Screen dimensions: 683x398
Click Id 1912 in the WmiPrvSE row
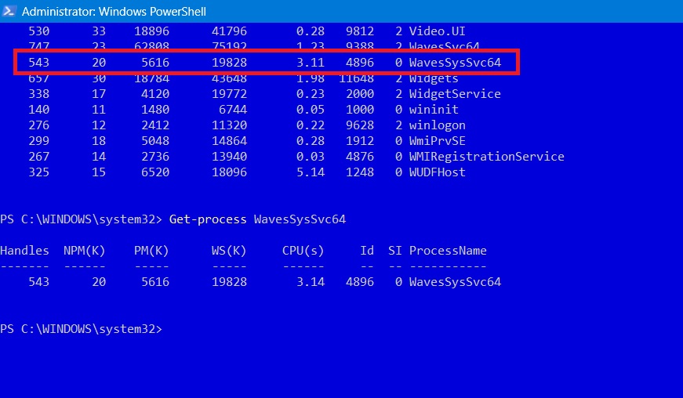[x=359, y=141]
